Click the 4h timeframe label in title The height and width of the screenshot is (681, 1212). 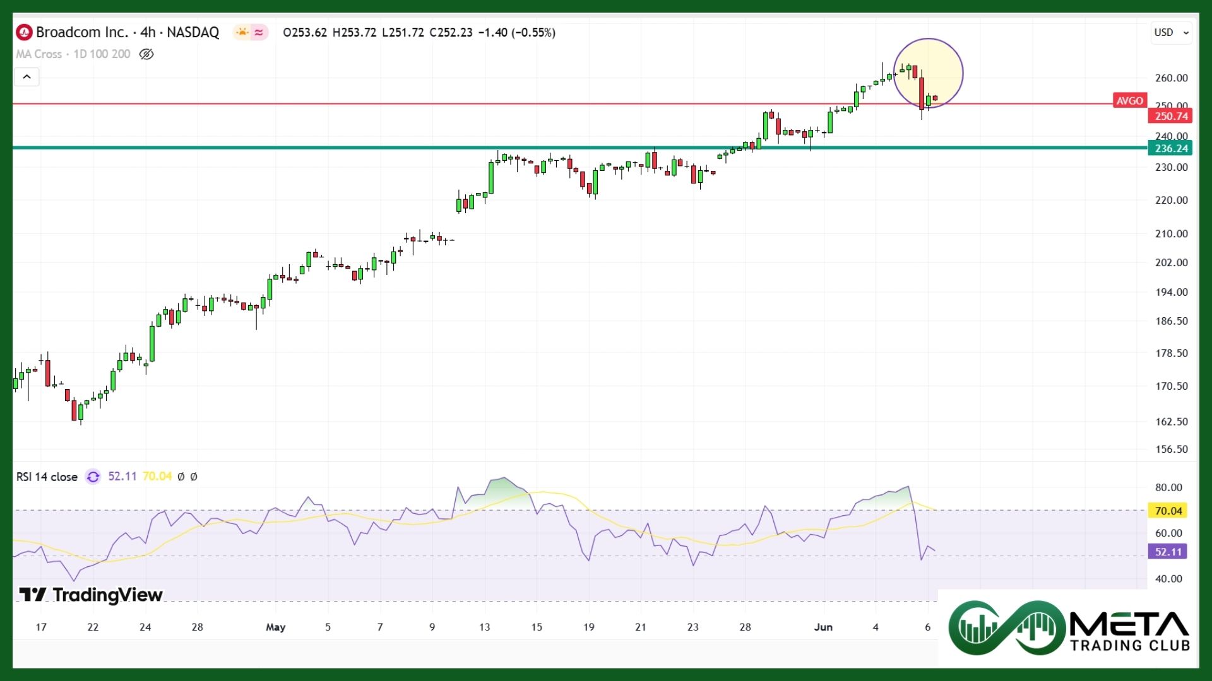pos(148,32)
